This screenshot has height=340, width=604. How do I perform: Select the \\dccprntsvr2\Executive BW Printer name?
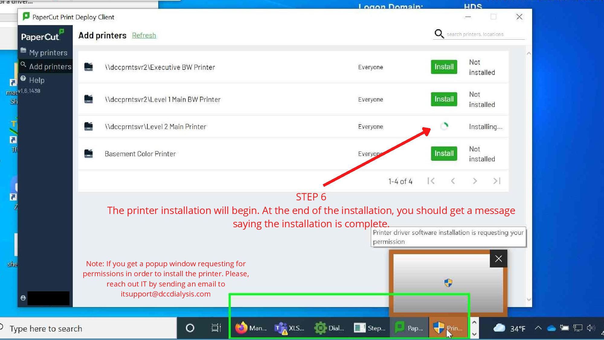coord(160,67)
